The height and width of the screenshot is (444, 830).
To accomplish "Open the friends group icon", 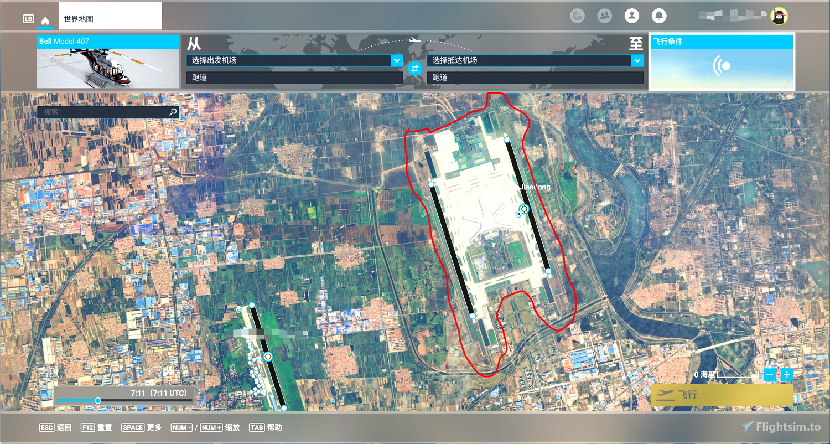I will [604, 16].
